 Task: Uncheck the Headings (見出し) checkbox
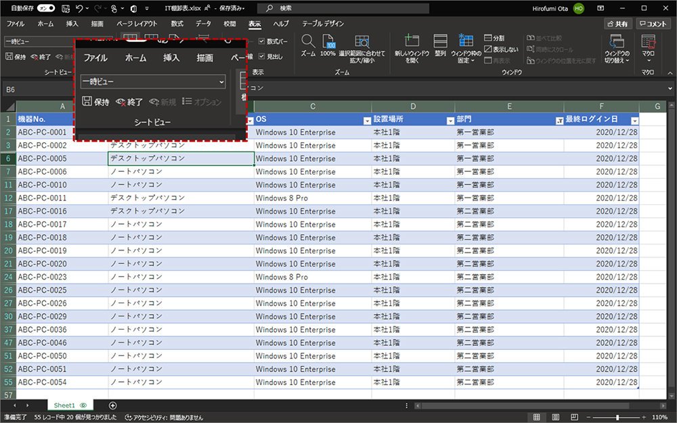261,57
